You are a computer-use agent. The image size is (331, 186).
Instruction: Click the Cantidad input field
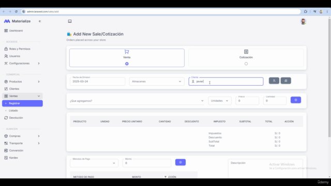pyautogui.click(x=275, y=101)
